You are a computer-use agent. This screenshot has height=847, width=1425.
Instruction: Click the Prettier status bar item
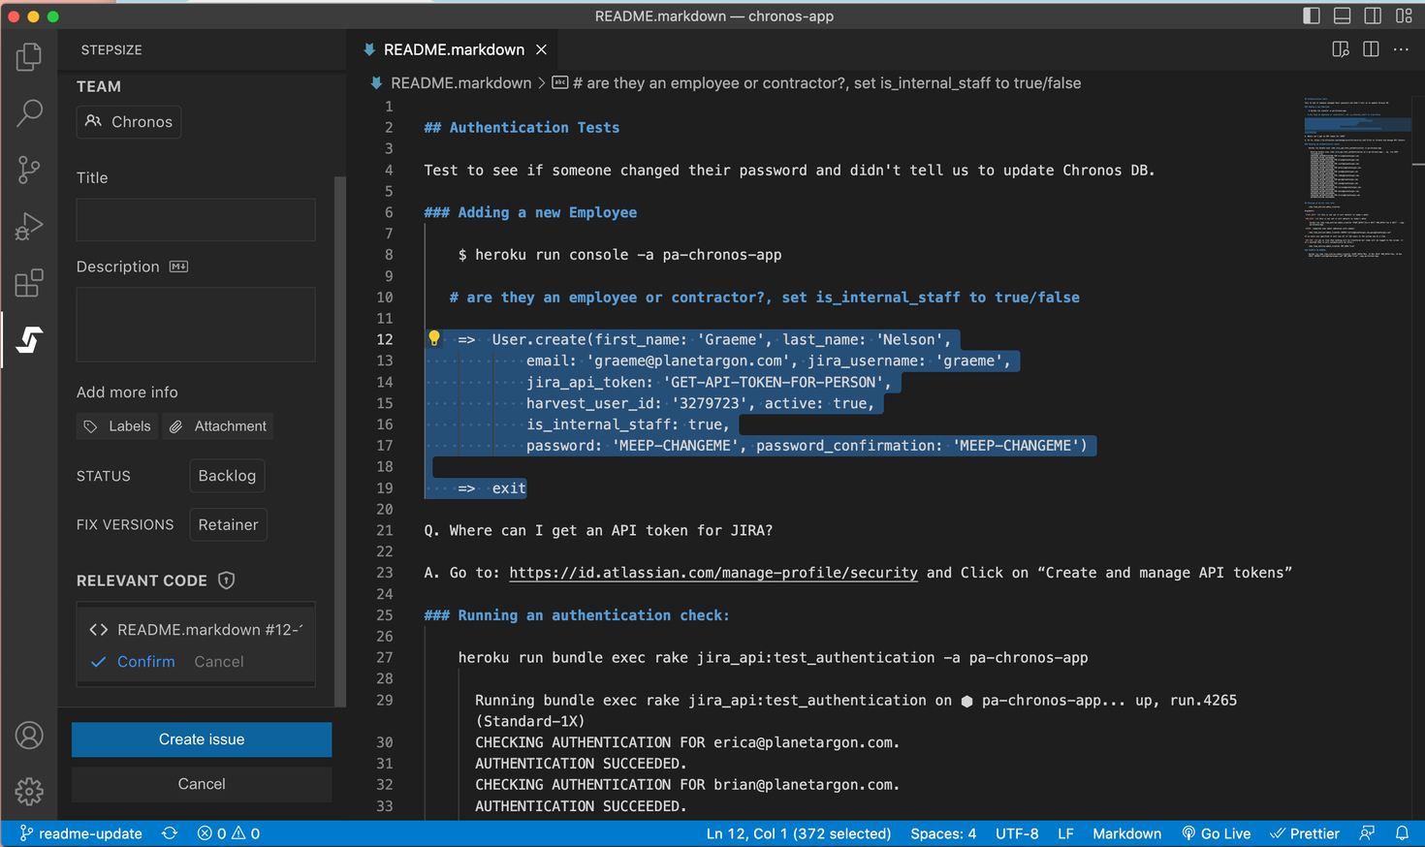click(1305, 833)
